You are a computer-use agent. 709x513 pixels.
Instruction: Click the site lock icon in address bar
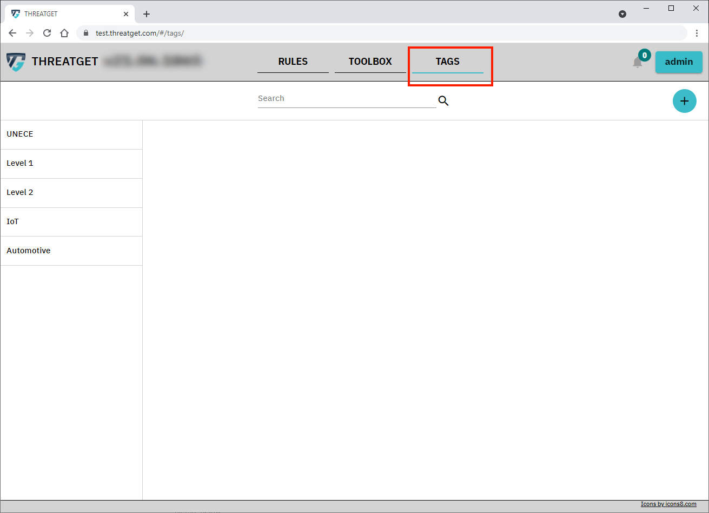[85, 33]
